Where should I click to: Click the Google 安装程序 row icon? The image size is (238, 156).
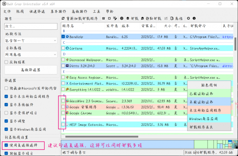(x=67, y=107)
